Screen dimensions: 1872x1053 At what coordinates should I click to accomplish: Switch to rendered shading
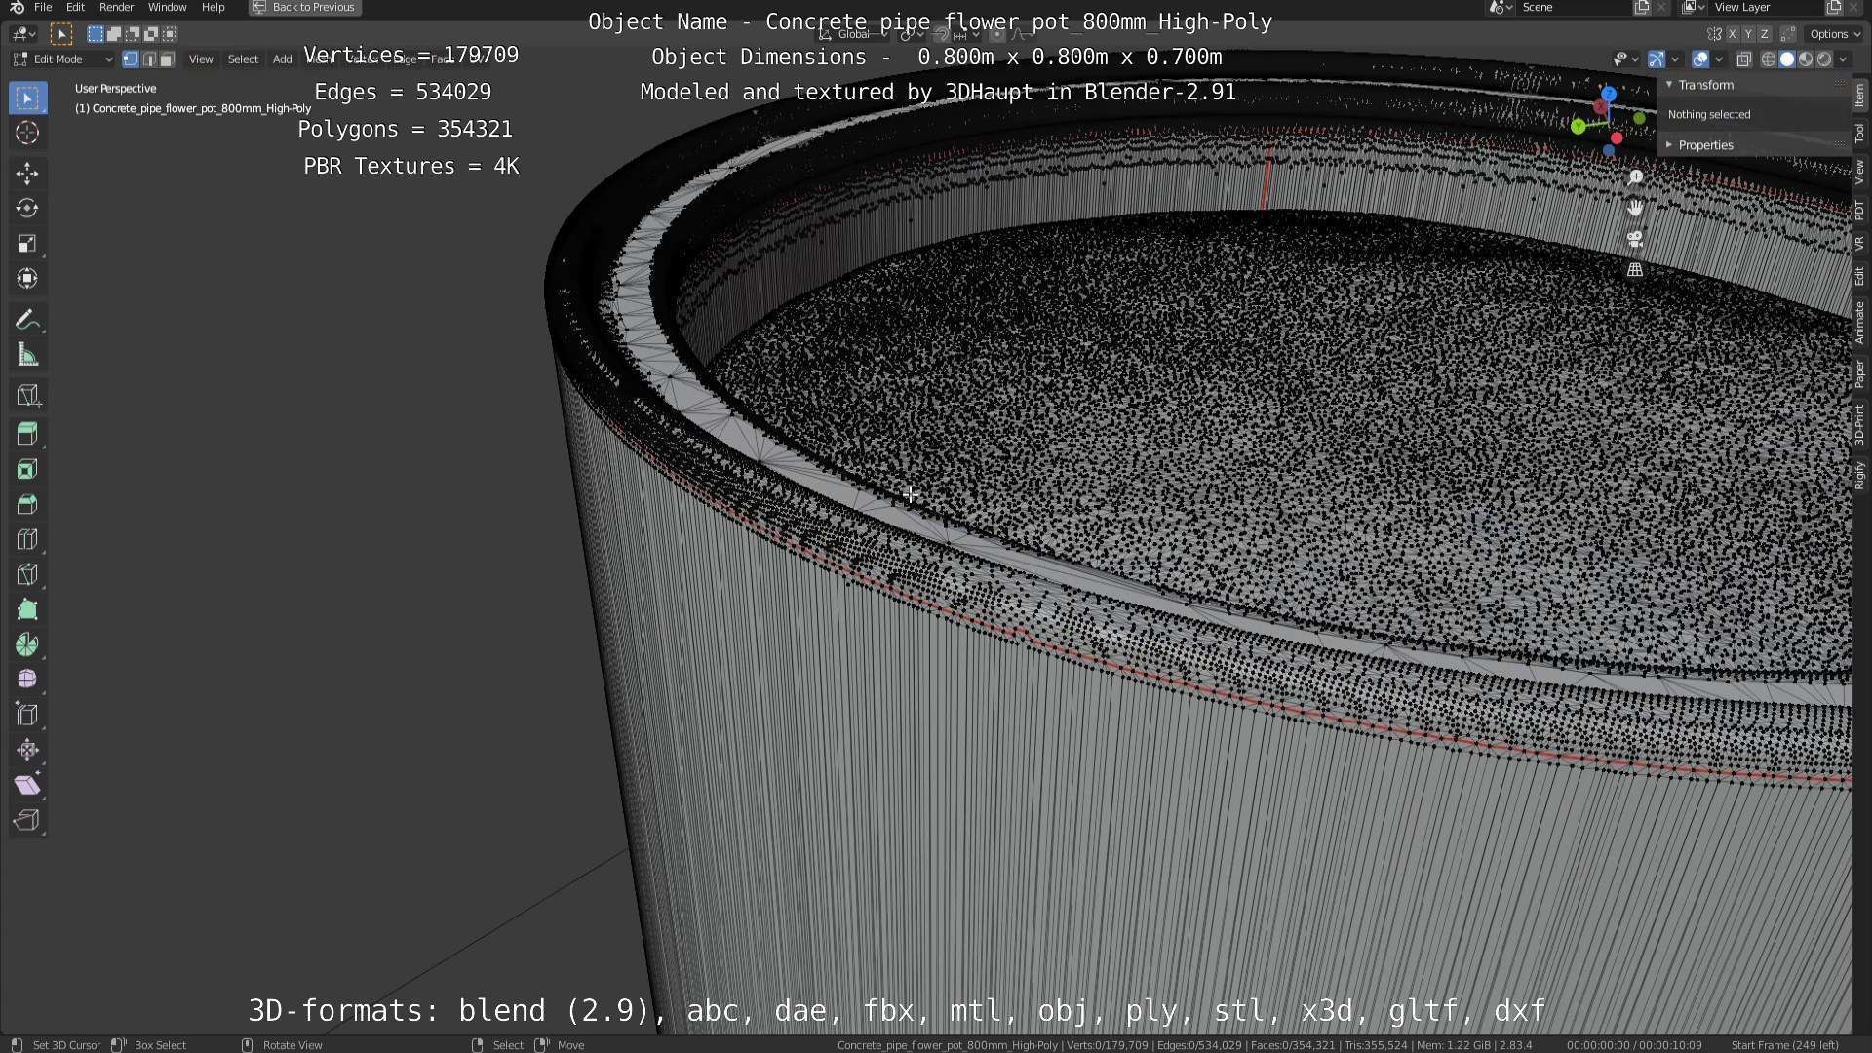pyautogui.click(x=1824, y=59)
